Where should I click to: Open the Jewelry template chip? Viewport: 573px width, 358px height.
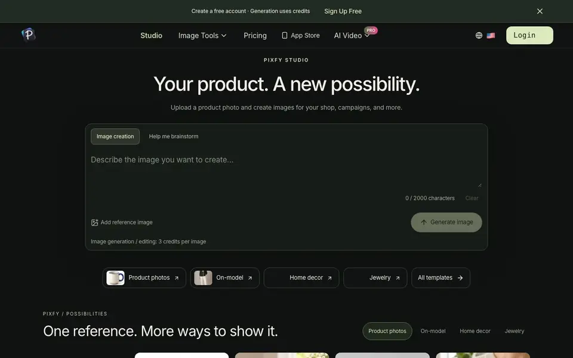(375, 278)
